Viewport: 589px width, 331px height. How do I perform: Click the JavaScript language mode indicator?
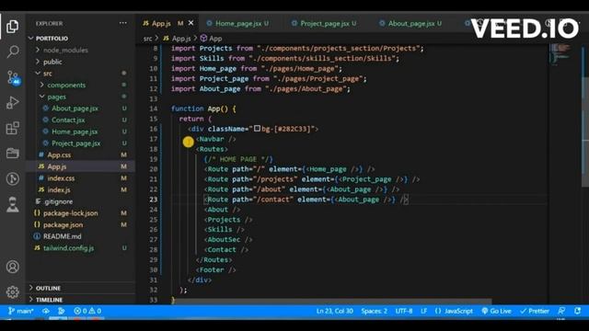(x=454, y=311)
